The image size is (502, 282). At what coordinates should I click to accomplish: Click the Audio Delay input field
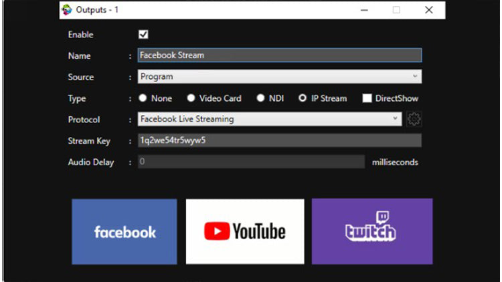tap(251, 162)
